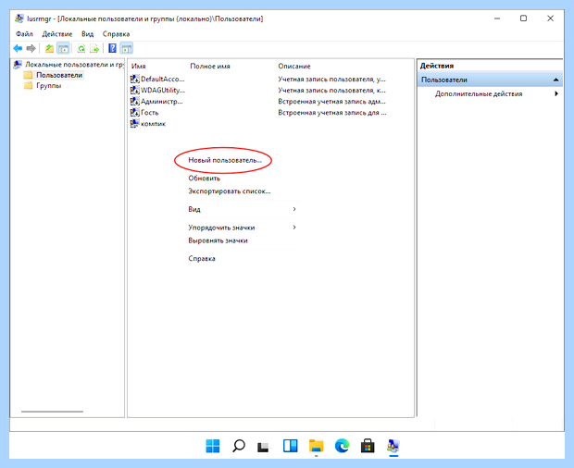Choose Новый пользователь... from context menu
Viewport: 574px width, 468px height.
coord(225,160)
